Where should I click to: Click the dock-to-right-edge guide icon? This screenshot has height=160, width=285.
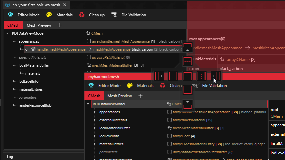click(x=216, y=76)
